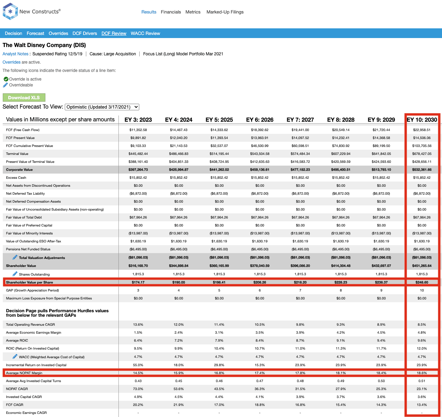Click the 73.0% NOPAT CAGR cell
This screenshot has height=417, width=442.
(x=138, y=389)
